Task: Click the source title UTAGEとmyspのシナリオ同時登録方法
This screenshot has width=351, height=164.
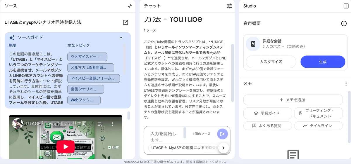Action: pos(43,22)
